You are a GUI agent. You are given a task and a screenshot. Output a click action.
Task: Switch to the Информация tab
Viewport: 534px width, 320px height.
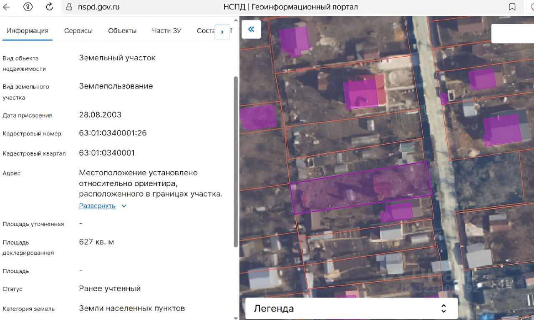[x=28, y=31]
